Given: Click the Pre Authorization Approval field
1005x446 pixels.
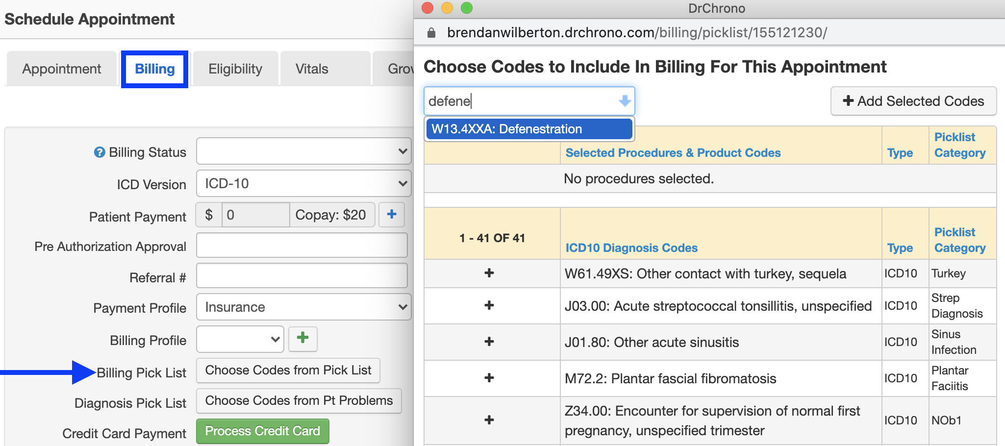Looking at the screenshot, I should tap(302, 245).
